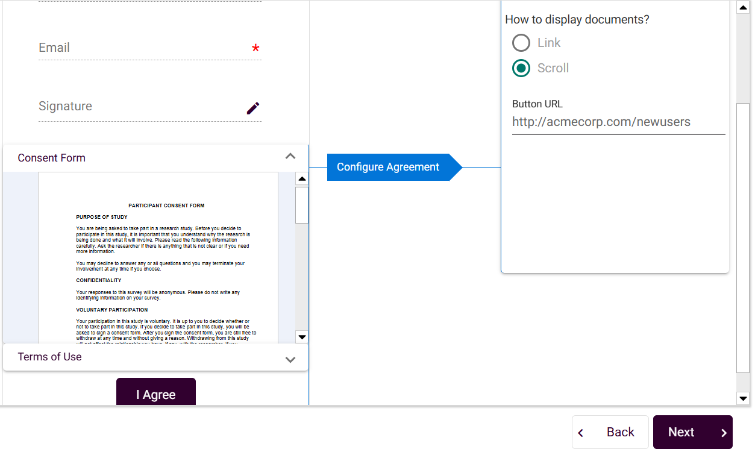
Task: Select the Scroll display option
Action: (x=521, y=68)
